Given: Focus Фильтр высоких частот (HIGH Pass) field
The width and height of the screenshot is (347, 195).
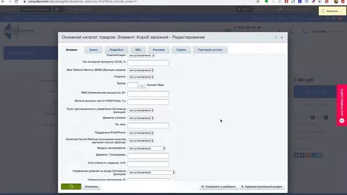Looking at the screenshot, I should click(148, 102).
